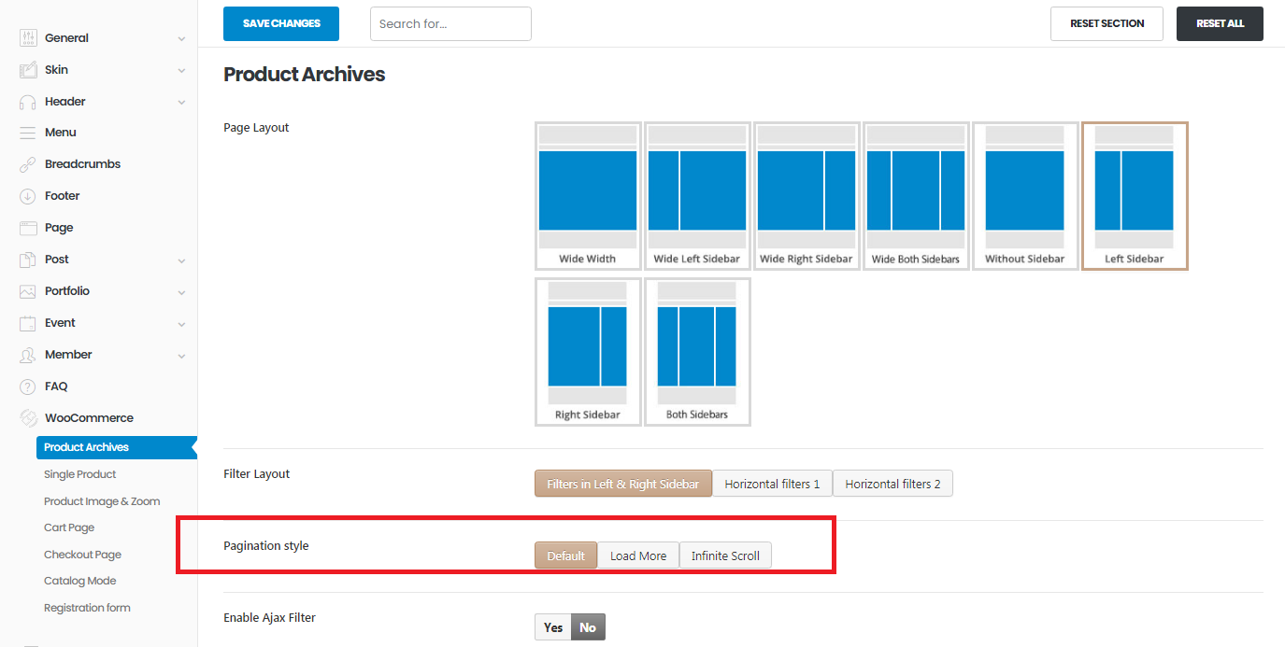This screenshot has width=1285, height=647.
Task: Click the Member person icon
Action: 27,355
